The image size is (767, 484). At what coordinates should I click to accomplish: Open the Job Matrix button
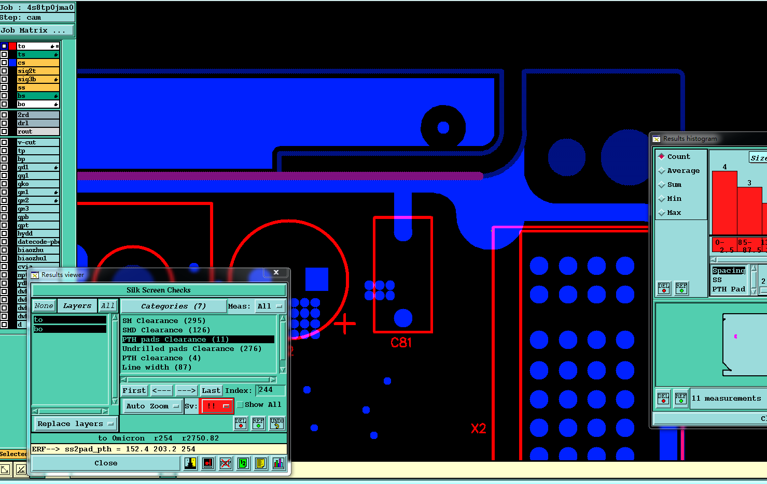[37, 31]
